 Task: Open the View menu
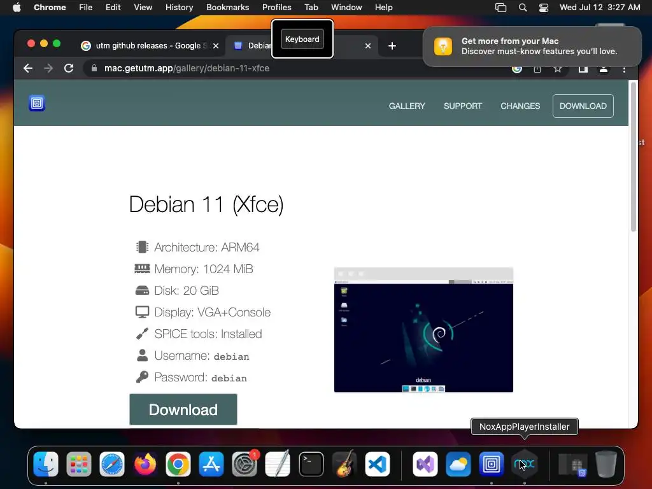tap(143, 8)
